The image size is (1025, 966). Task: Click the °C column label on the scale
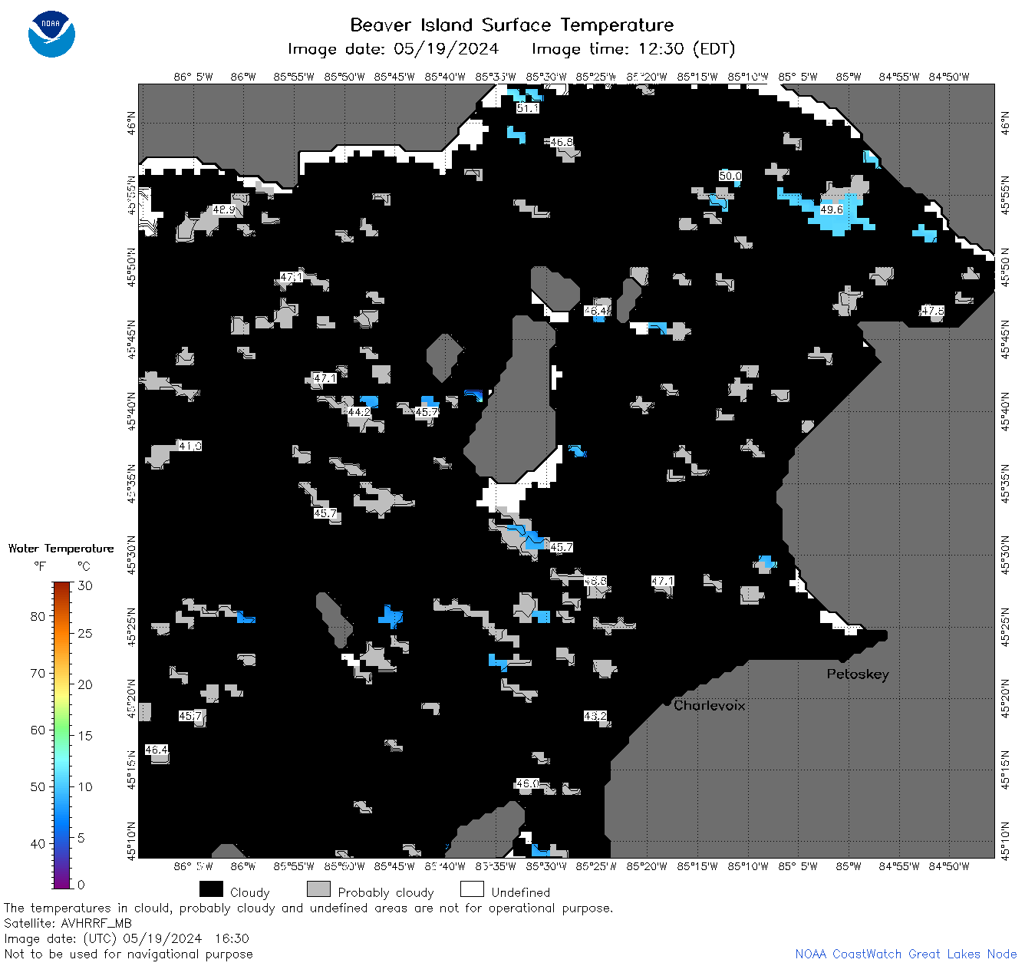pos(84,566)
